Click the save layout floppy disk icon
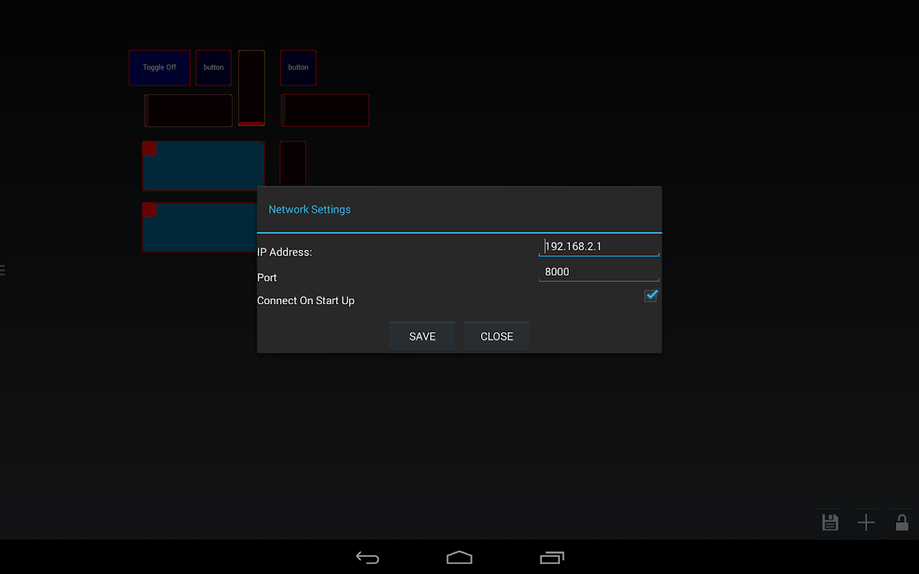The image size is (919, 574). 830,522
